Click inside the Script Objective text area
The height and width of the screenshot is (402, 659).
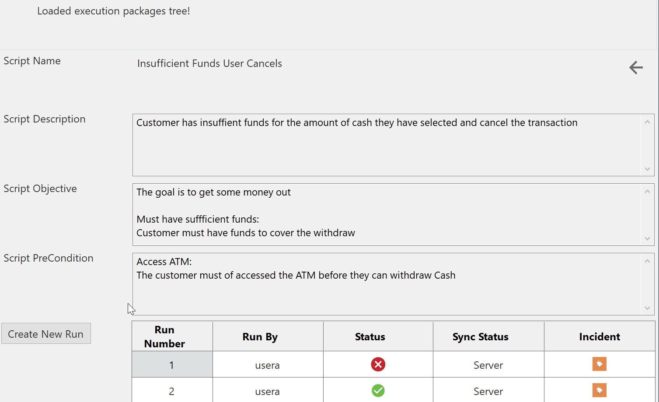click(387, 214)
